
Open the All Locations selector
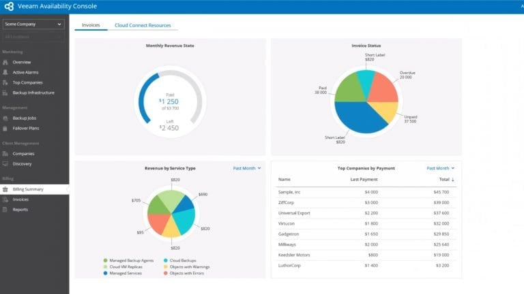point(33,37)
